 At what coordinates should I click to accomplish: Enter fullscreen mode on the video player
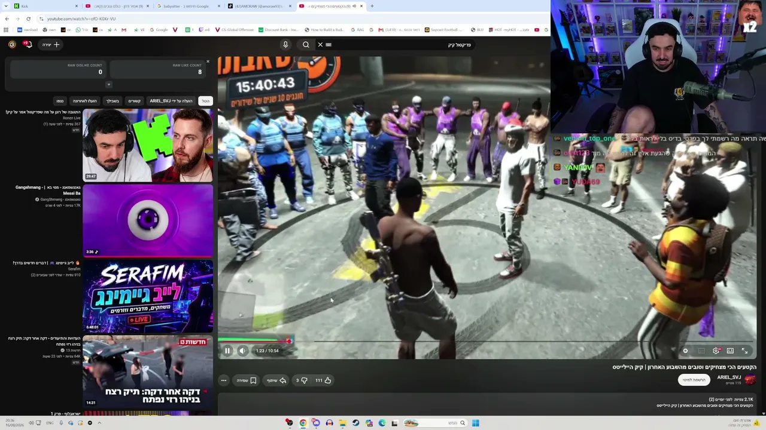point(744,351)
